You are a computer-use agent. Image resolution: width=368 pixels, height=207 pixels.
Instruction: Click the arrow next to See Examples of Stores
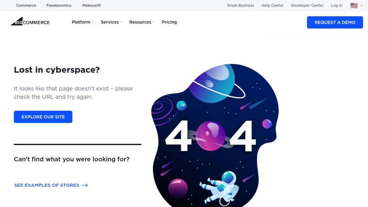[x=85, y=185]
